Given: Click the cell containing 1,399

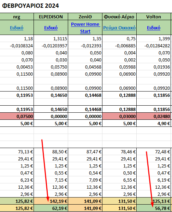Looking at the screenshot, I should (154, 39).
